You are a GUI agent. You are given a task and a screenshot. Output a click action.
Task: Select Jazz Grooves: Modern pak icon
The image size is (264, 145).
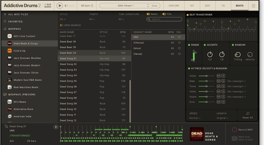10,65
